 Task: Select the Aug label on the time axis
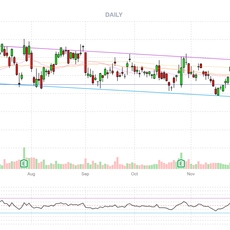pos(31,174)
